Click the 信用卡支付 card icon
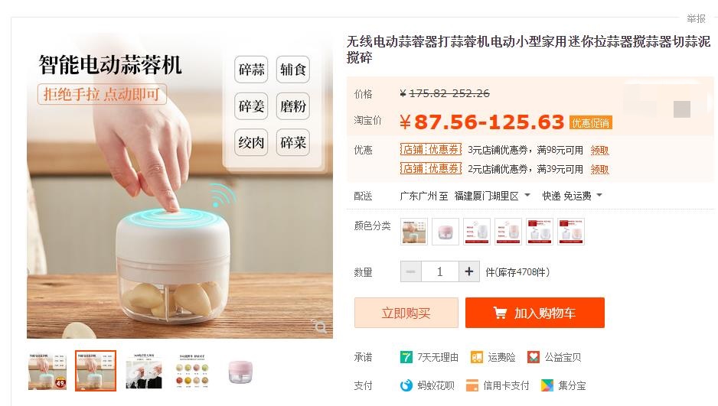 point(472,385)
